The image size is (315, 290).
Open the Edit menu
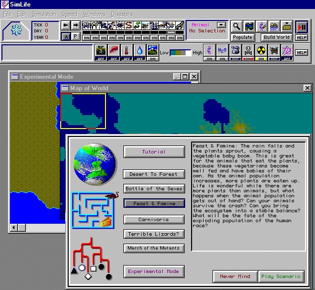pos(22,14)
